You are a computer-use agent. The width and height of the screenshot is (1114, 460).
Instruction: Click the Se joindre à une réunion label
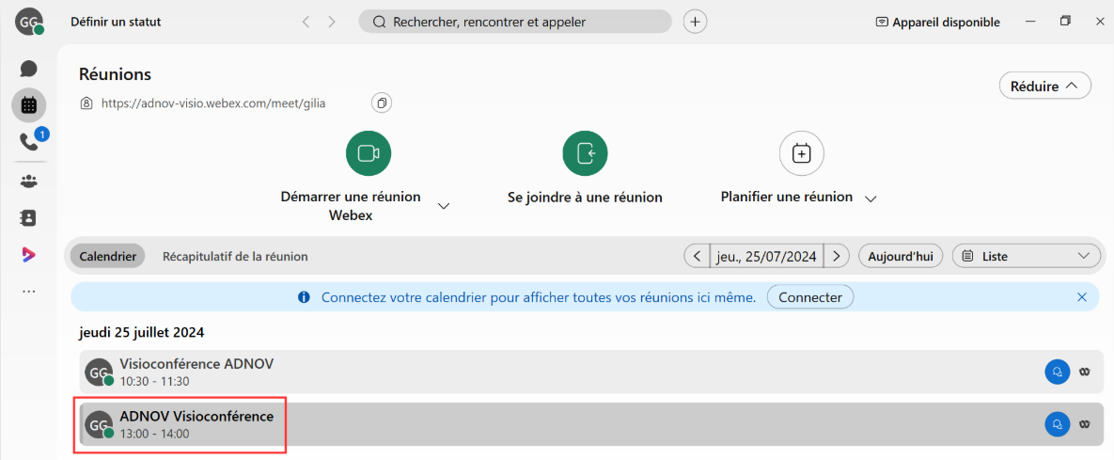pyautogui.click(x=585, y=198)
